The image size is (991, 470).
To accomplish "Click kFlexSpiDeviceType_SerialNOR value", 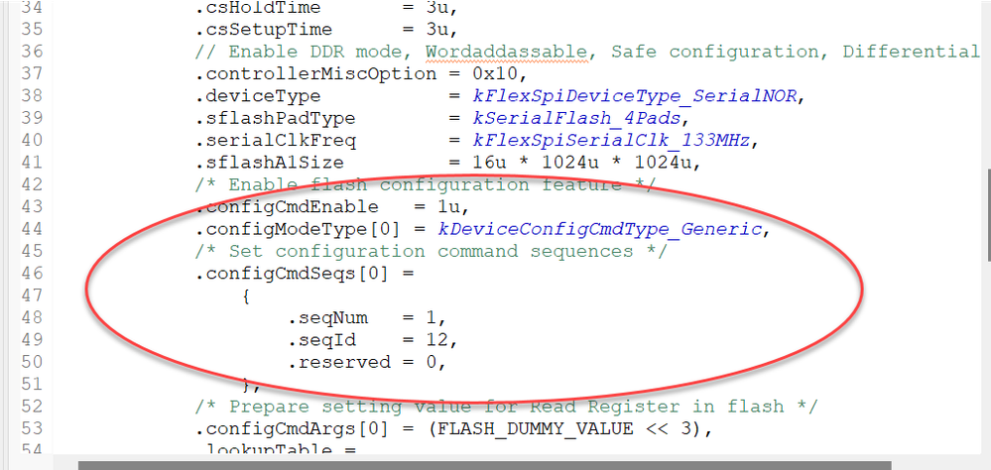I will 637,96.
